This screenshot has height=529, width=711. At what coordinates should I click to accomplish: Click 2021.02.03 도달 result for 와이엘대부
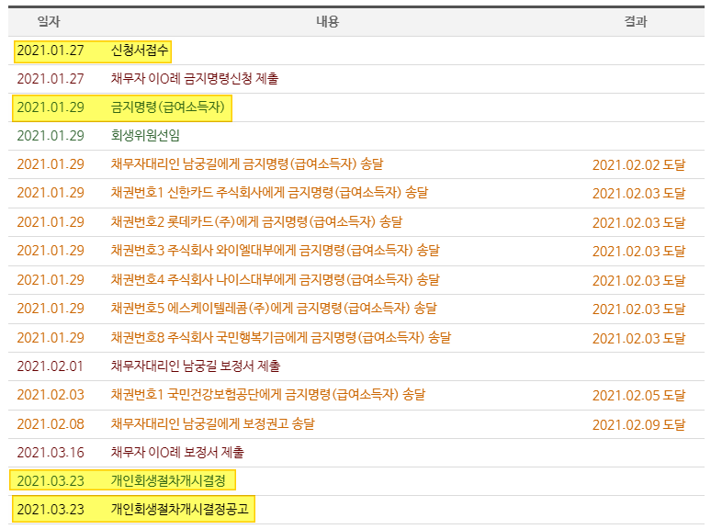click(x=638, y=251)
